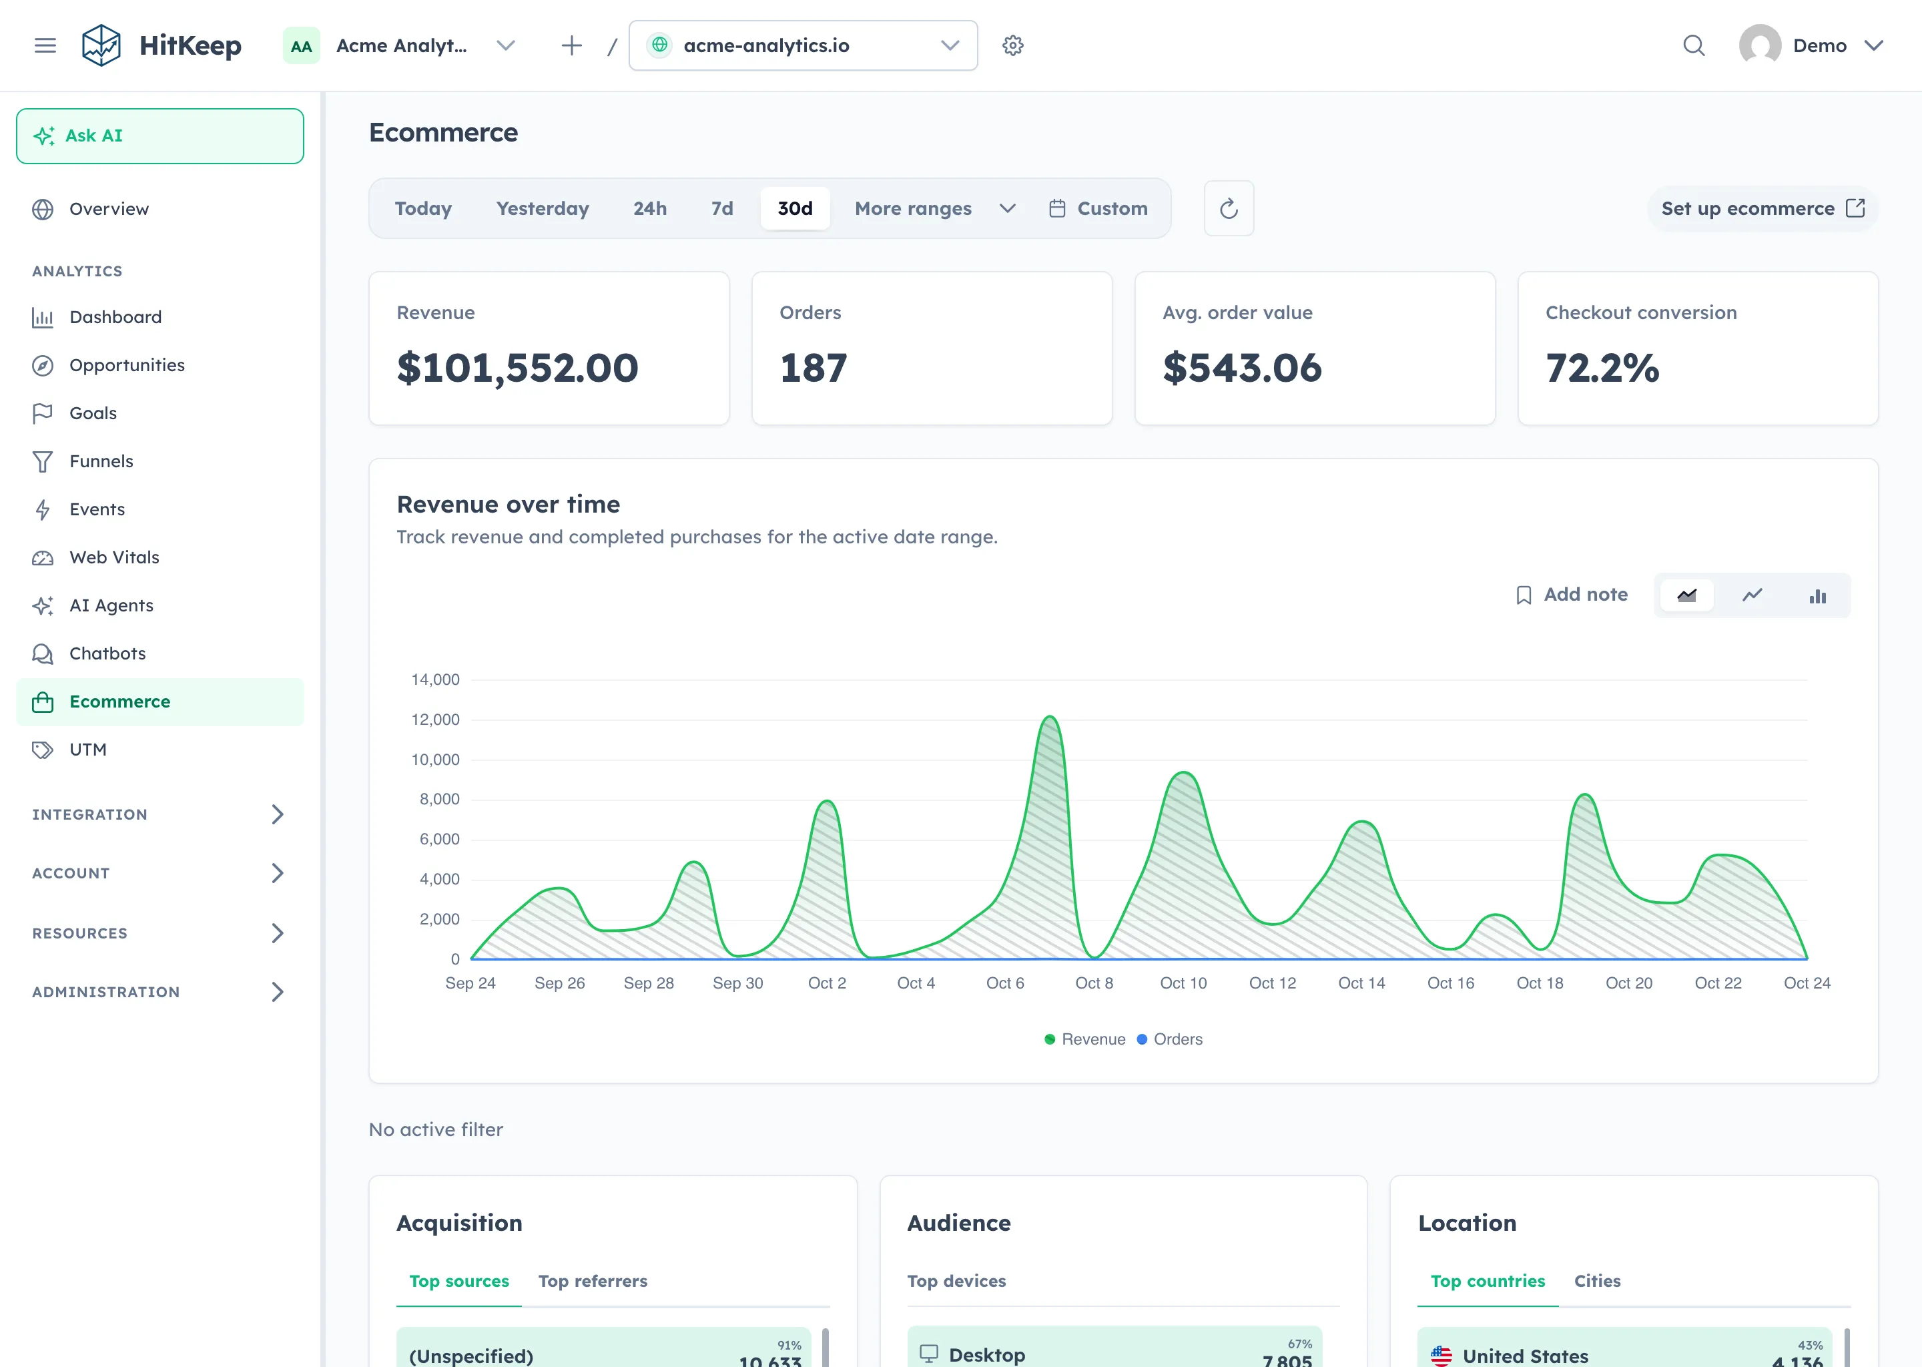Open Web Vitals page

tap(160, 557)
